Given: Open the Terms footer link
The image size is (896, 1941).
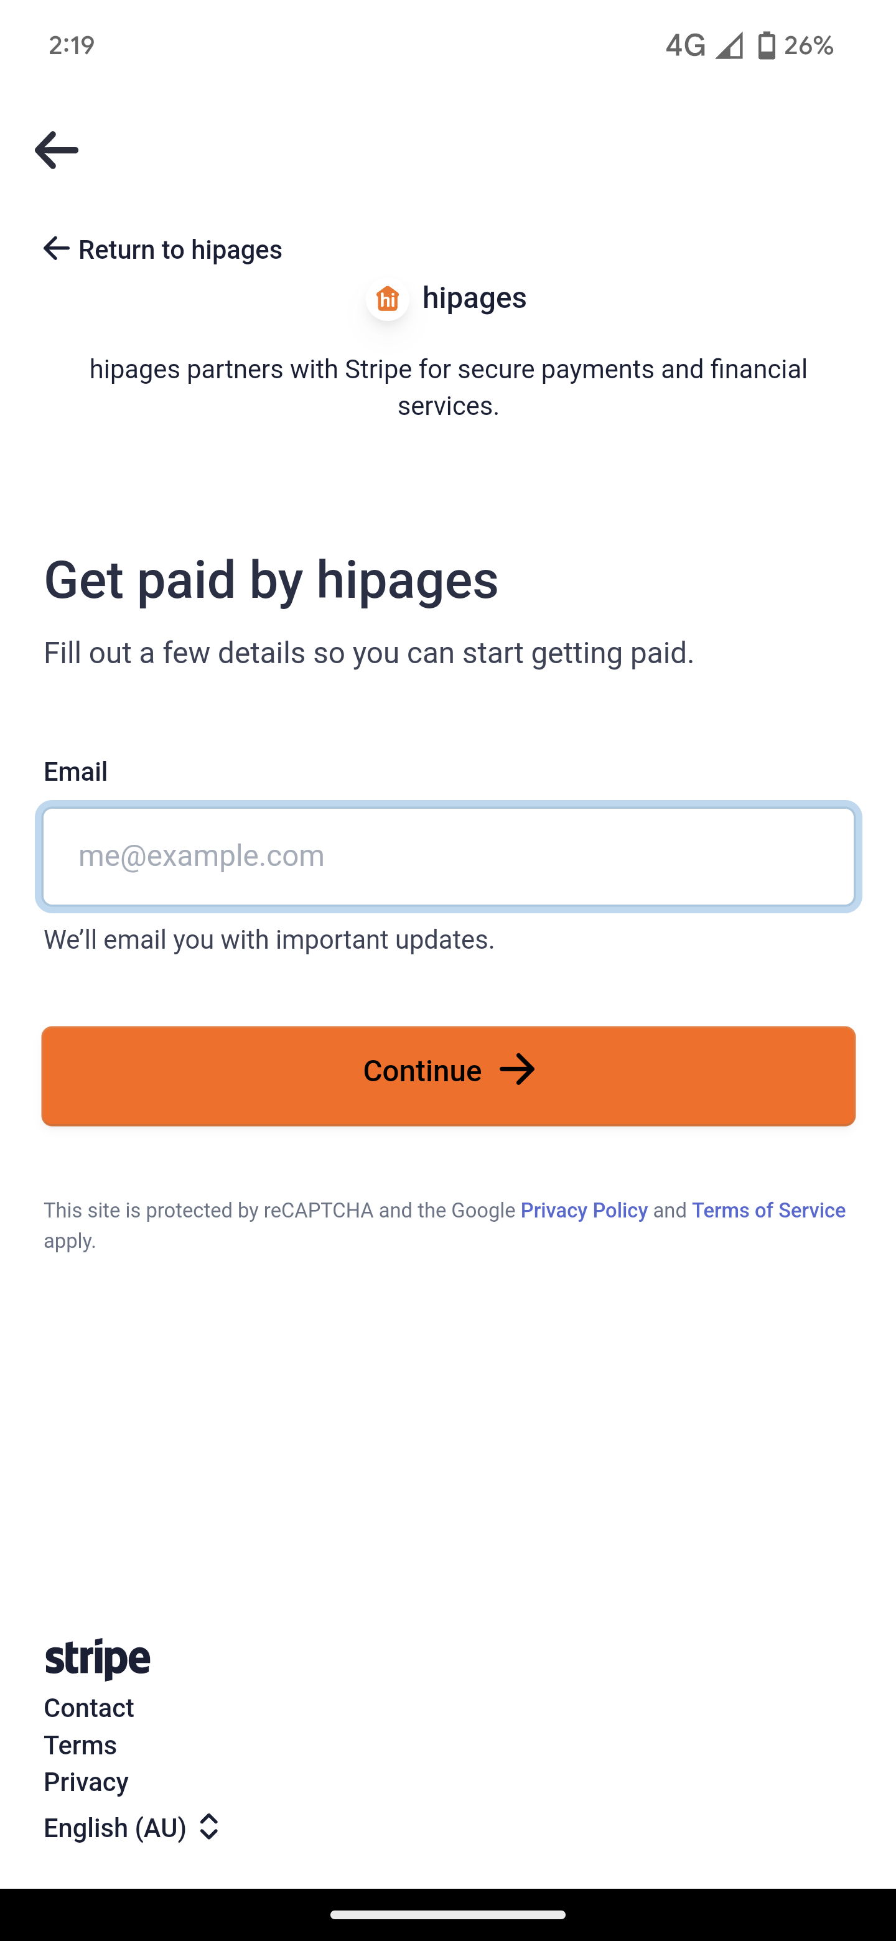Looking at the screenshot, I should 81,1745.
